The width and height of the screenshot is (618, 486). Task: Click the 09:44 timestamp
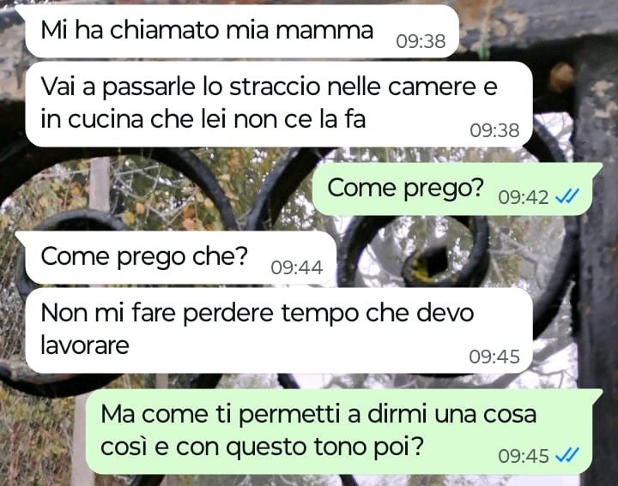pyautogui.click(x=297, y=267)
